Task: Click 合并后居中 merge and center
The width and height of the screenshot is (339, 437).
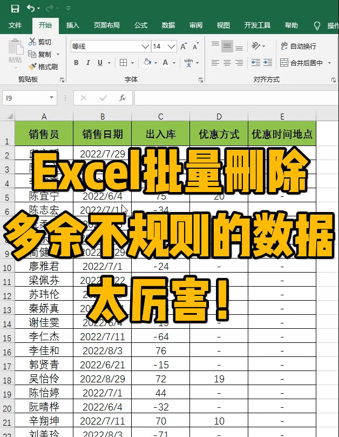Action: [301, 63]
